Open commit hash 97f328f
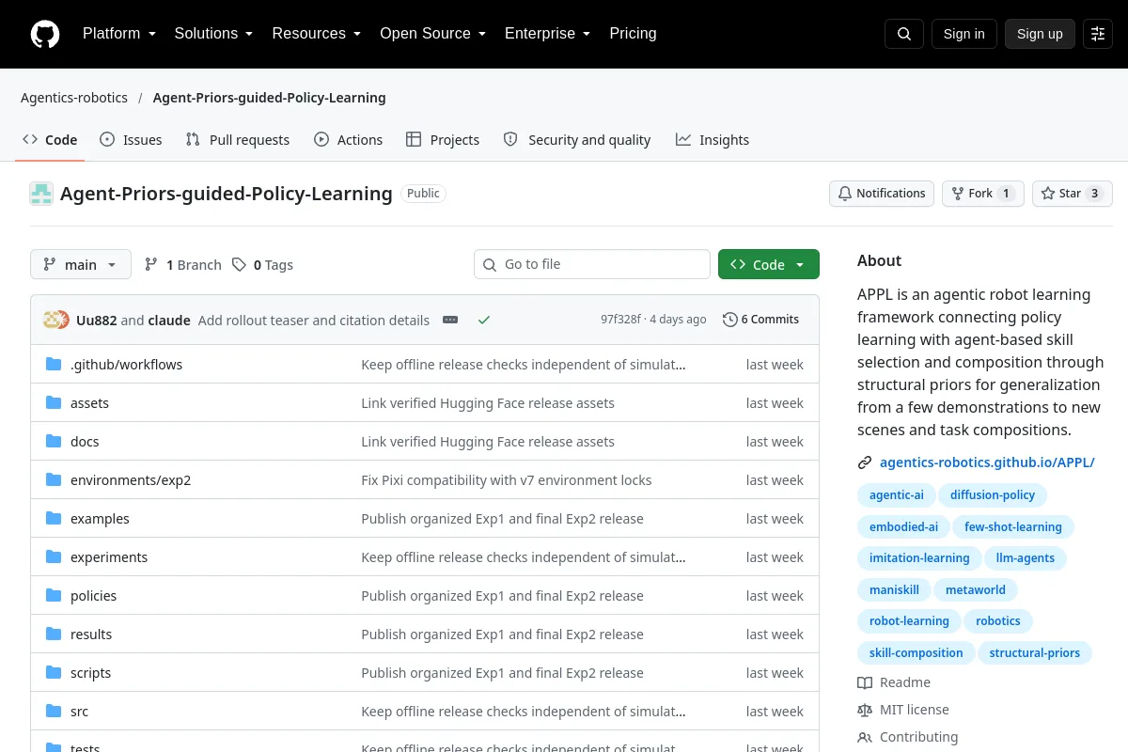The image size is (1128, 752). tap(620, 320)
